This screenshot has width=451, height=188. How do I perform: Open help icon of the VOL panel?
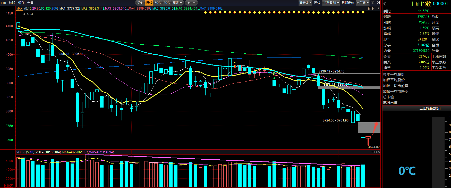pyautogui.click(x=372, y=152)
